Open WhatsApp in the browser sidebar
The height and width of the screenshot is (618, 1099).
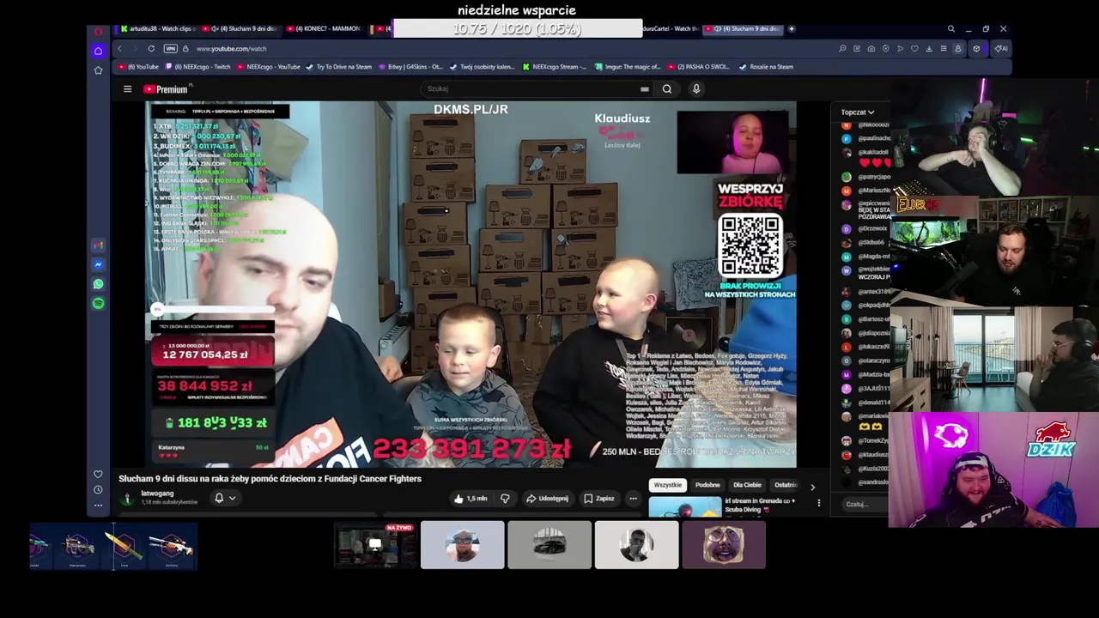[x=98, y=284]
